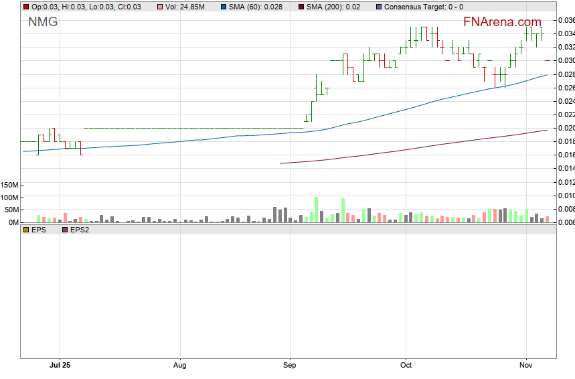The height and width of the screenshot is (379, 575).
Task: Click the Oct date axis label
Action: click(406, 366)
